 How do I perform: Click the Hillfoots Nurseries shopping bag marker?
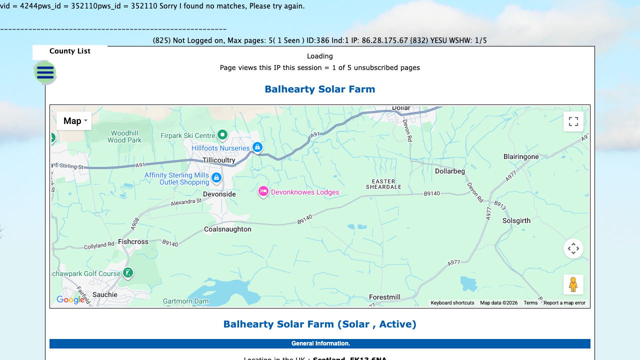257,147
